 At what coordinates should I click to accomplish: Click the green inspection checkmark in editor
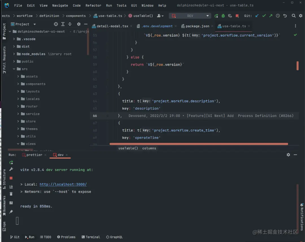295,35
